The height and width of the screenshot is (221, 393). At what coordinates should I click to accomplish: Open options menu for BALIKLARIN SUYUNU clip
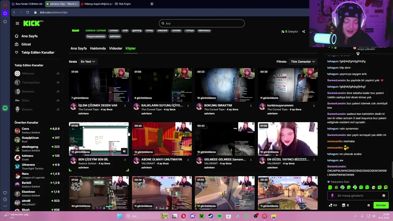coord(188,106)
